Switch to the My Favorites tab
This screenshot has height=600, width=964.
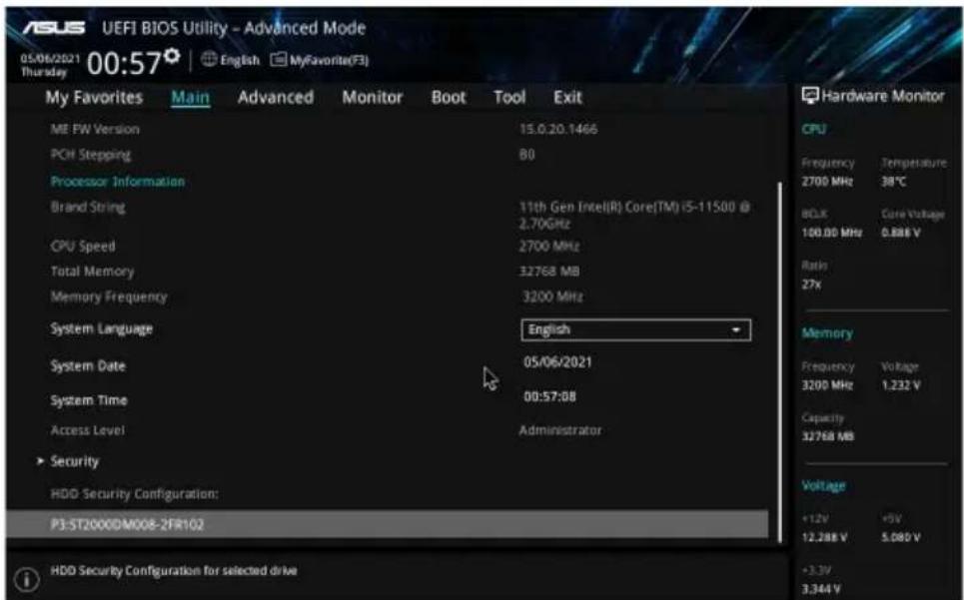(94, 97)
